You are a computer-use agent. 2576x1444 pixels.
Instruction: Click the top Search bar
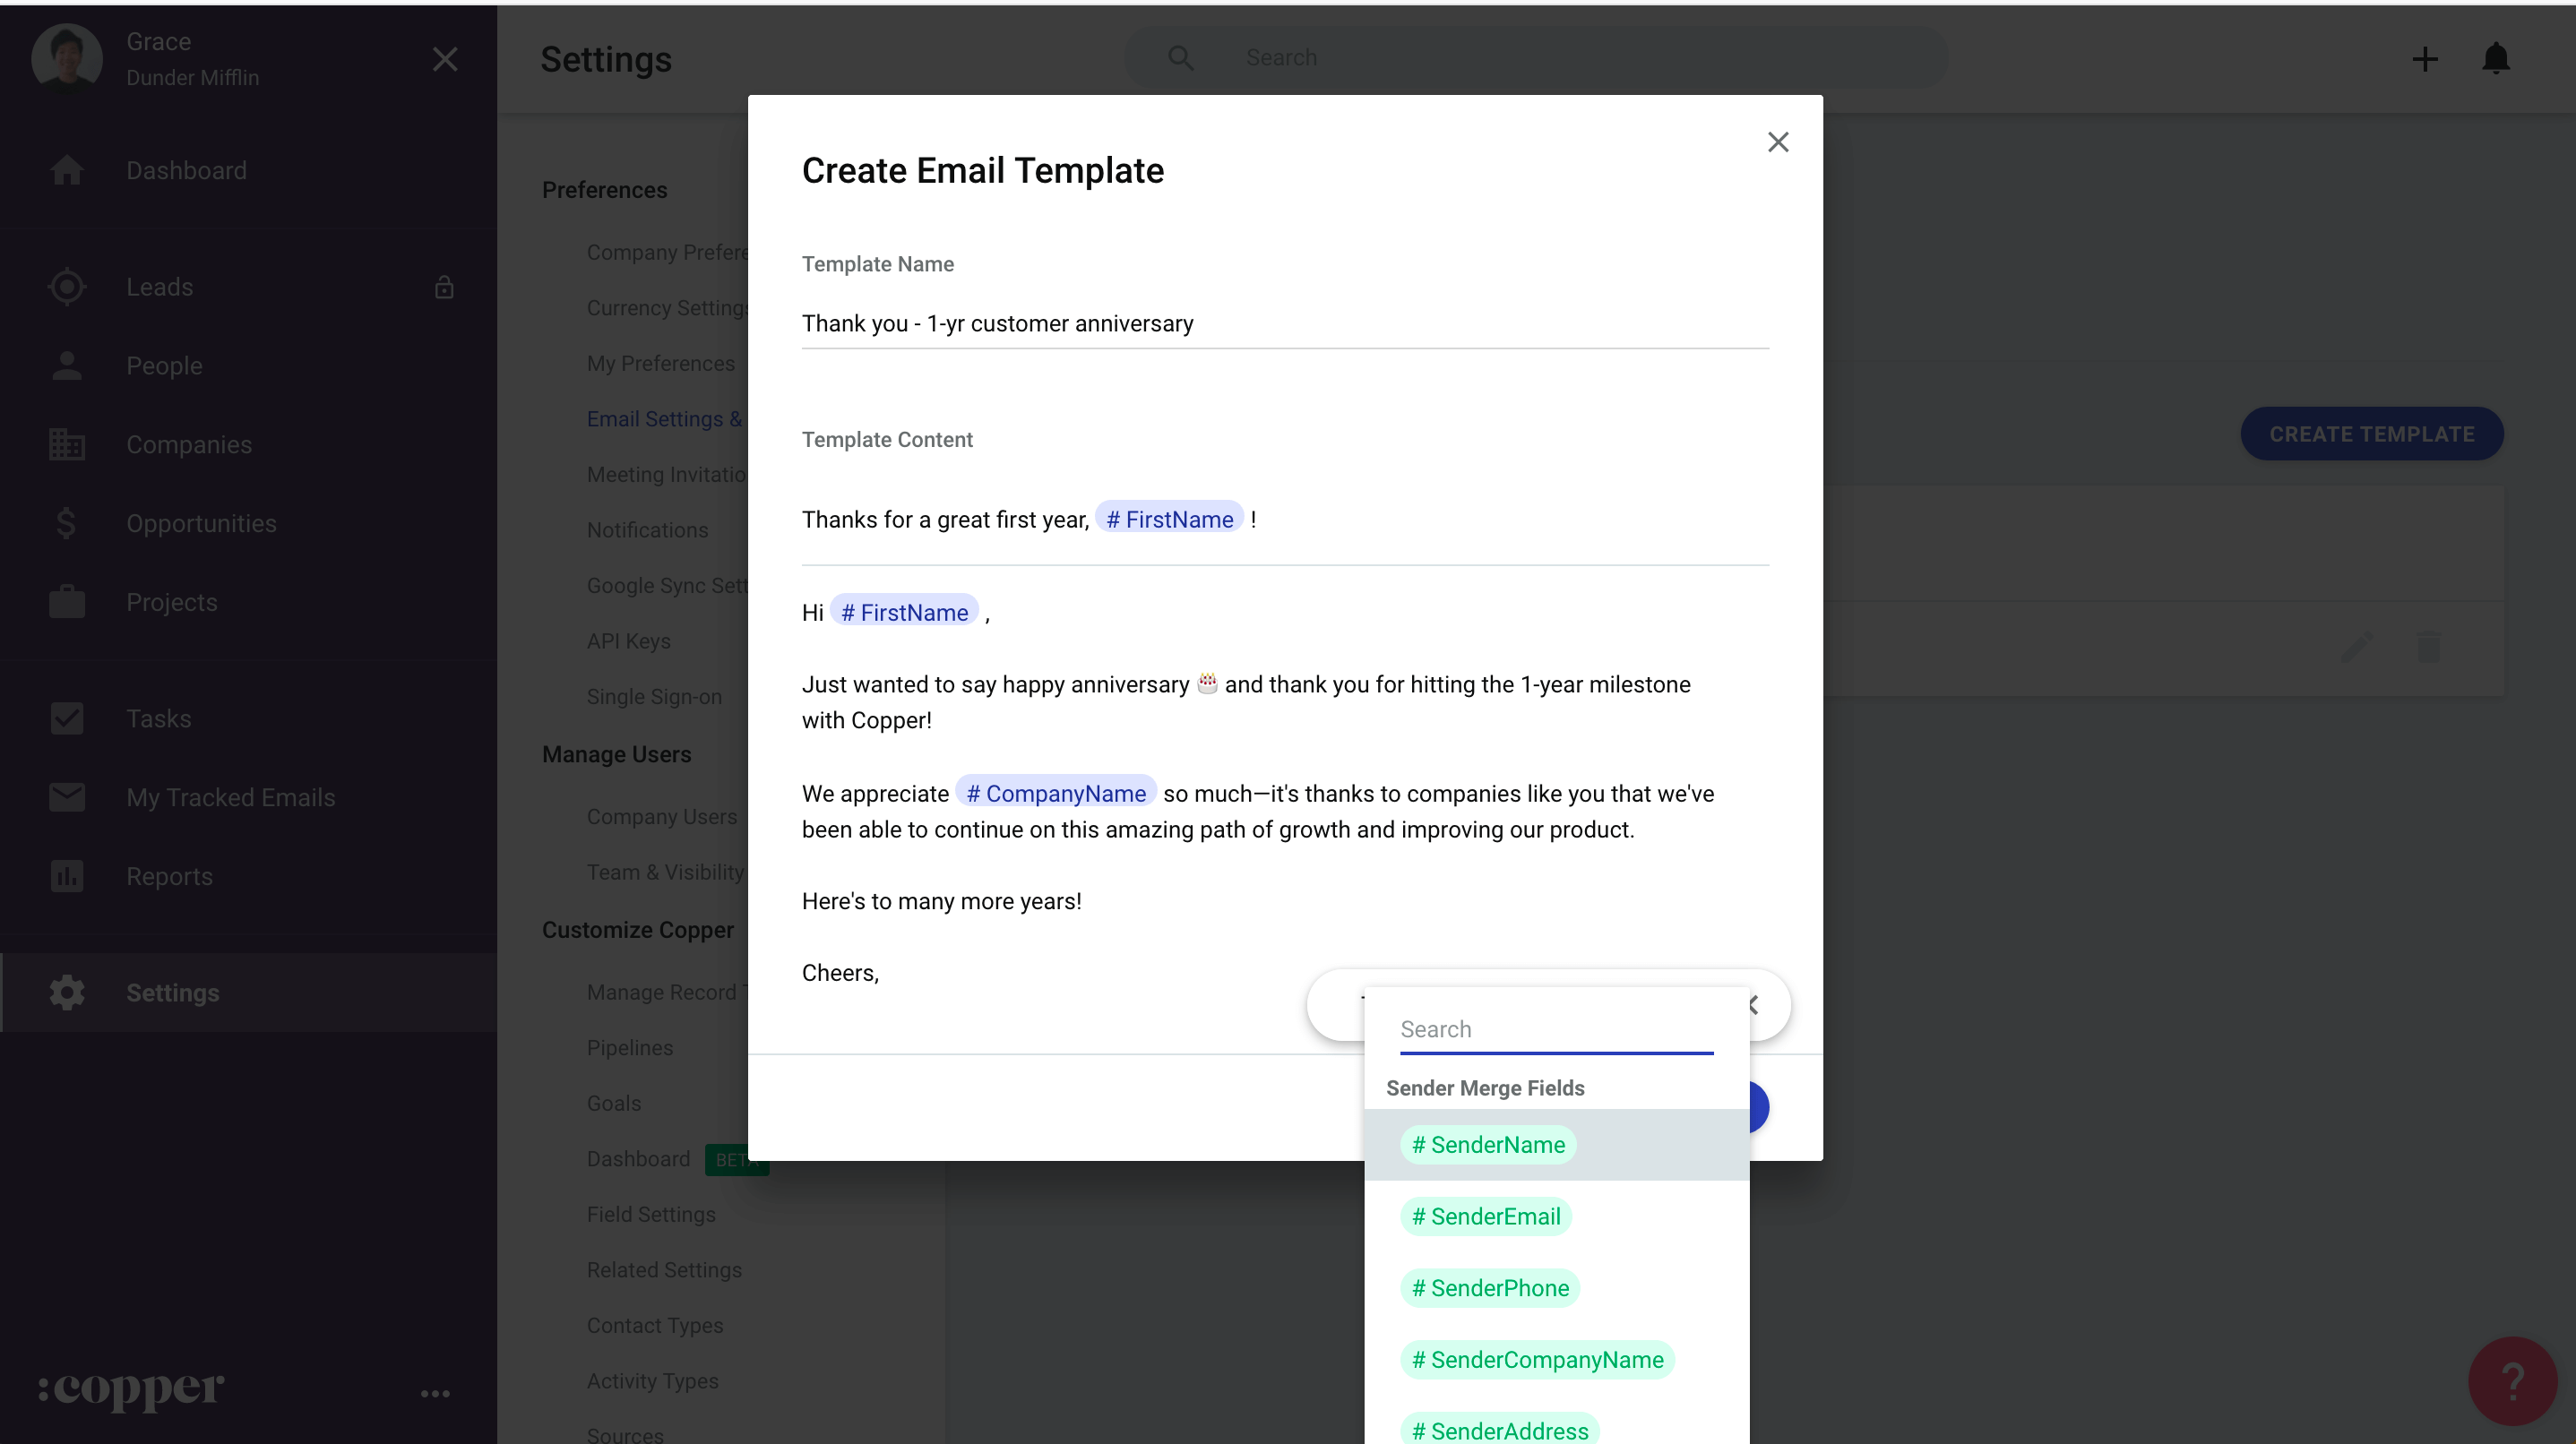tap(1536, 58)
